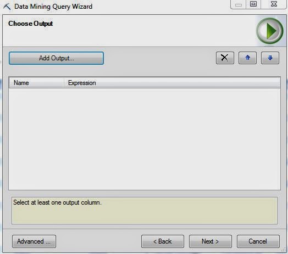Cancel the Data Mining Query Wizard
Image resolution: width=288 pixels, height=254 pixels.
pyautogui.click(x=258, y=241)
